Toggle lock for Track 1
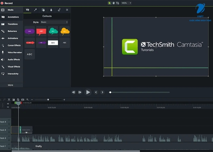Screen dimensions: 213x152 pyautogui.click(x=9, y=148)
